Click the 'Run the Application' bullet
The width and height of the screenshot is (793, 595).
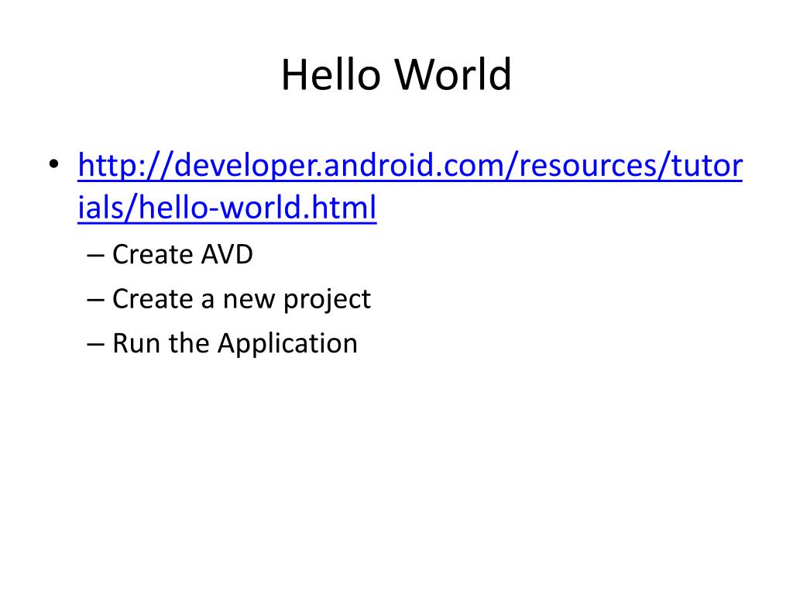pyautogui.click(x=235, y=343)
